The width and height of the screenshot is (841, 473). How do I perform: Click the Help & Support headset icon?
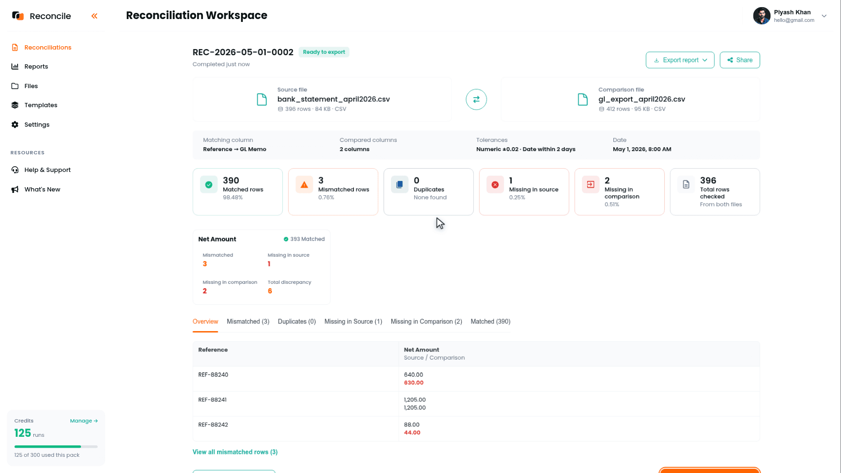click(x=15, y=170)
